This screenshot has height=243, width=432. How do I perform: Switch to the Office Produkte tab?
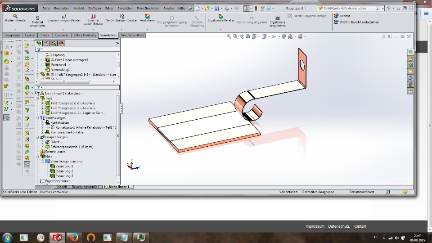coord(85,35)
